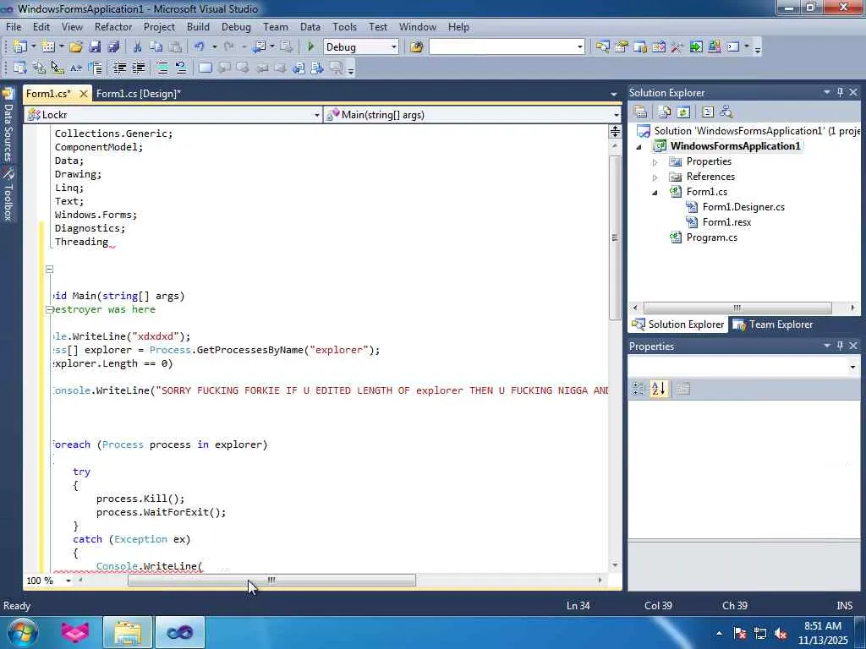
Task: Open the Debug configuration dropdown
Action: pyautogui.click(x=394, y=47)
